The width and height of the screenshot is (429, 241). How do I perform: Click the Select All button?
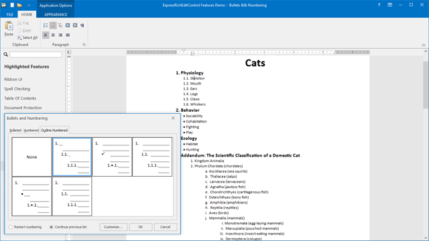[x=27, y=37]
